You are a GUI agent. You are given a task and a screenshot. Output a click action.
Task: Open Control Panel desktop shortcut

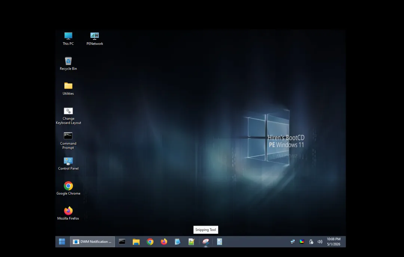click(68, 164)
